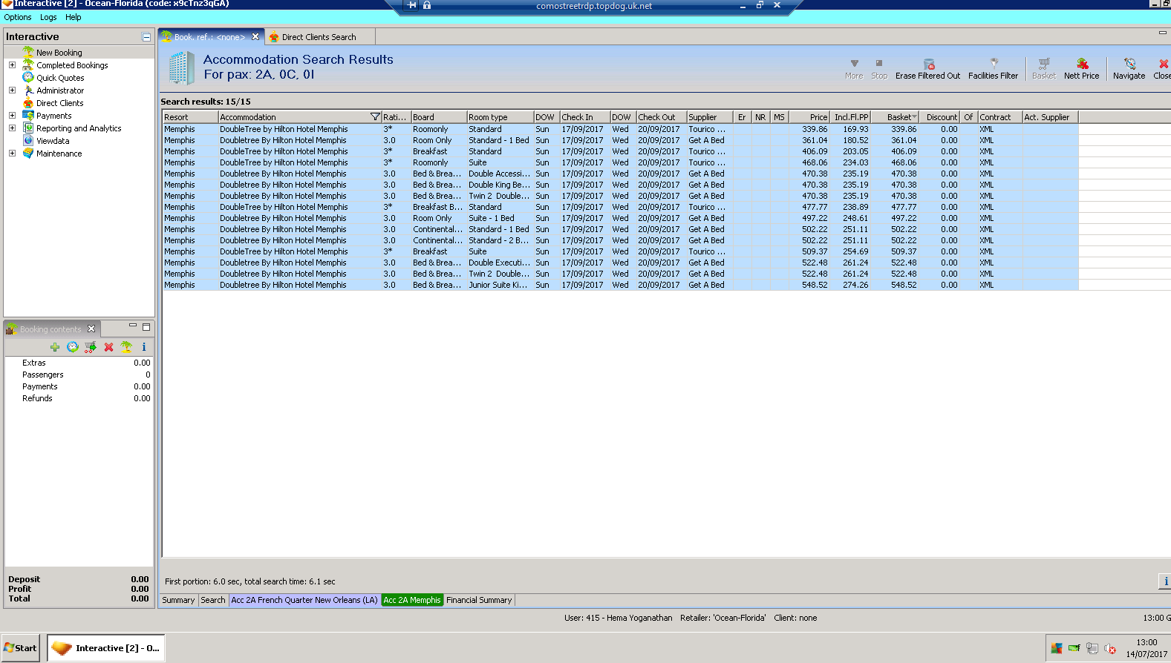
Task: Click the clock quote icon in Booking contents
Action: click(x=73, y=347)
